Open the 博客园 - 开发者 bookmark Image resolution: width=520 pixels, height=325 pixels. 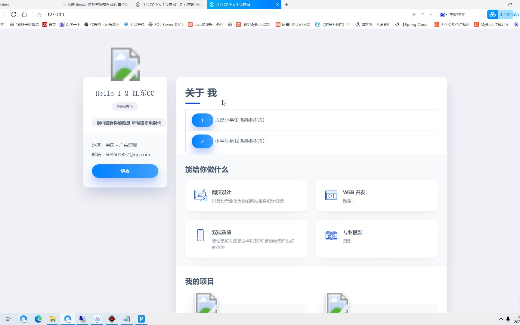373,24
